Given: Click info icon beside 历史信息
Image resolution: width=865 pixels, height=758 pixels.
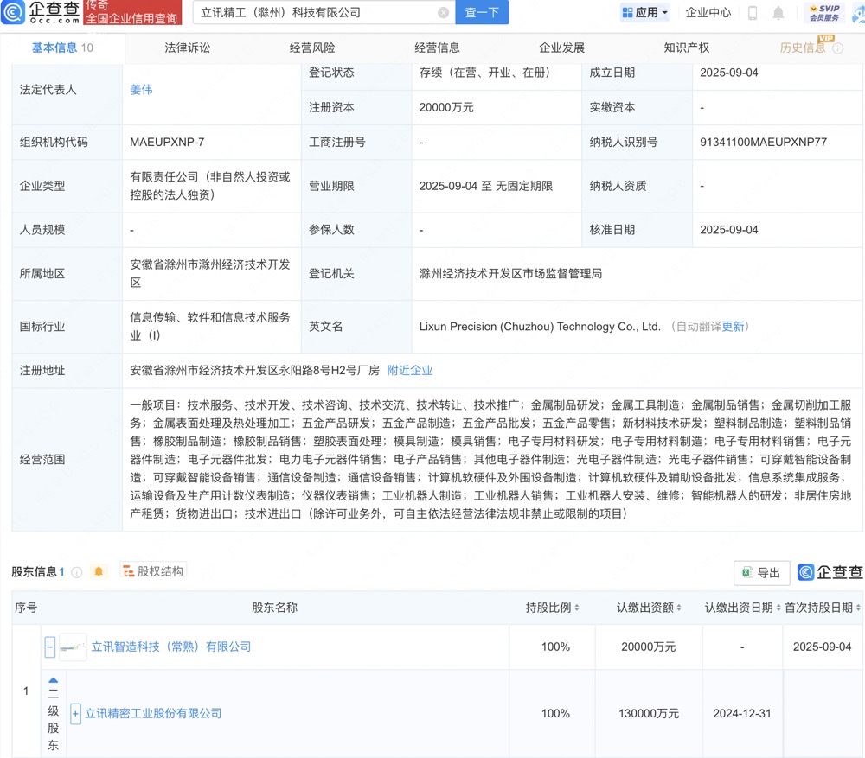Looking at the screenshot, I should (837, 48).
